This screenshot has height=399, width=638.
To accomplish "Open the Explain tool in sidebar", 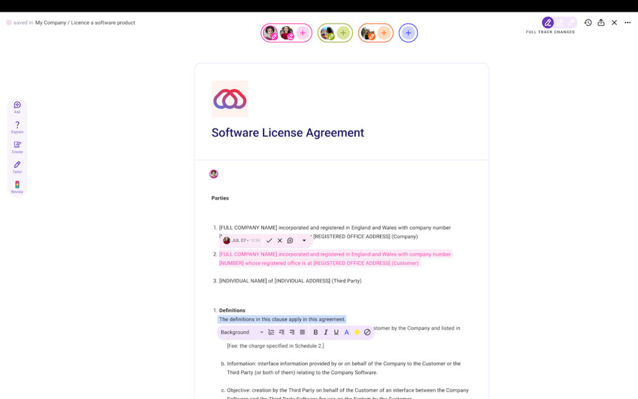I will 17,127.
